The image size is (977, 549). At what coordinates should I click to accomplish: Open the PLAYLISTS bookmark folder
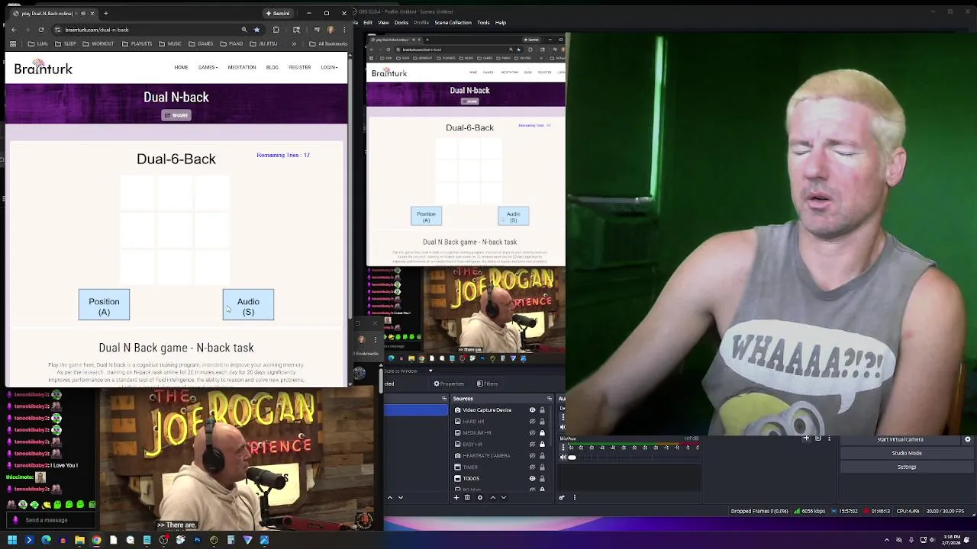[136, 43]
